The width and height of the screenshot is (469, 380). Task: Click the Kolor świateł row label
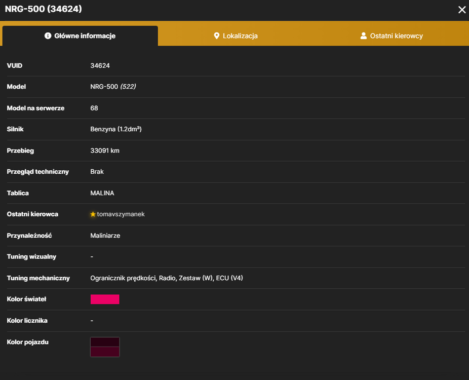pos(27,299)
